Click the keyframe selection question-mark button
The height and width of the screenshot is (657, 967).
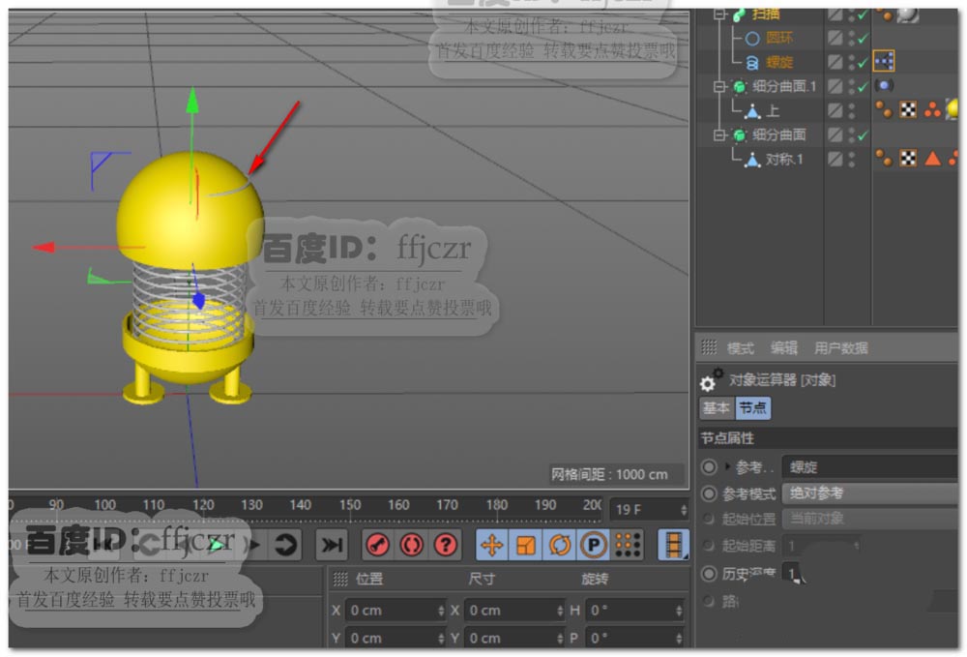[x=445, y=545]
